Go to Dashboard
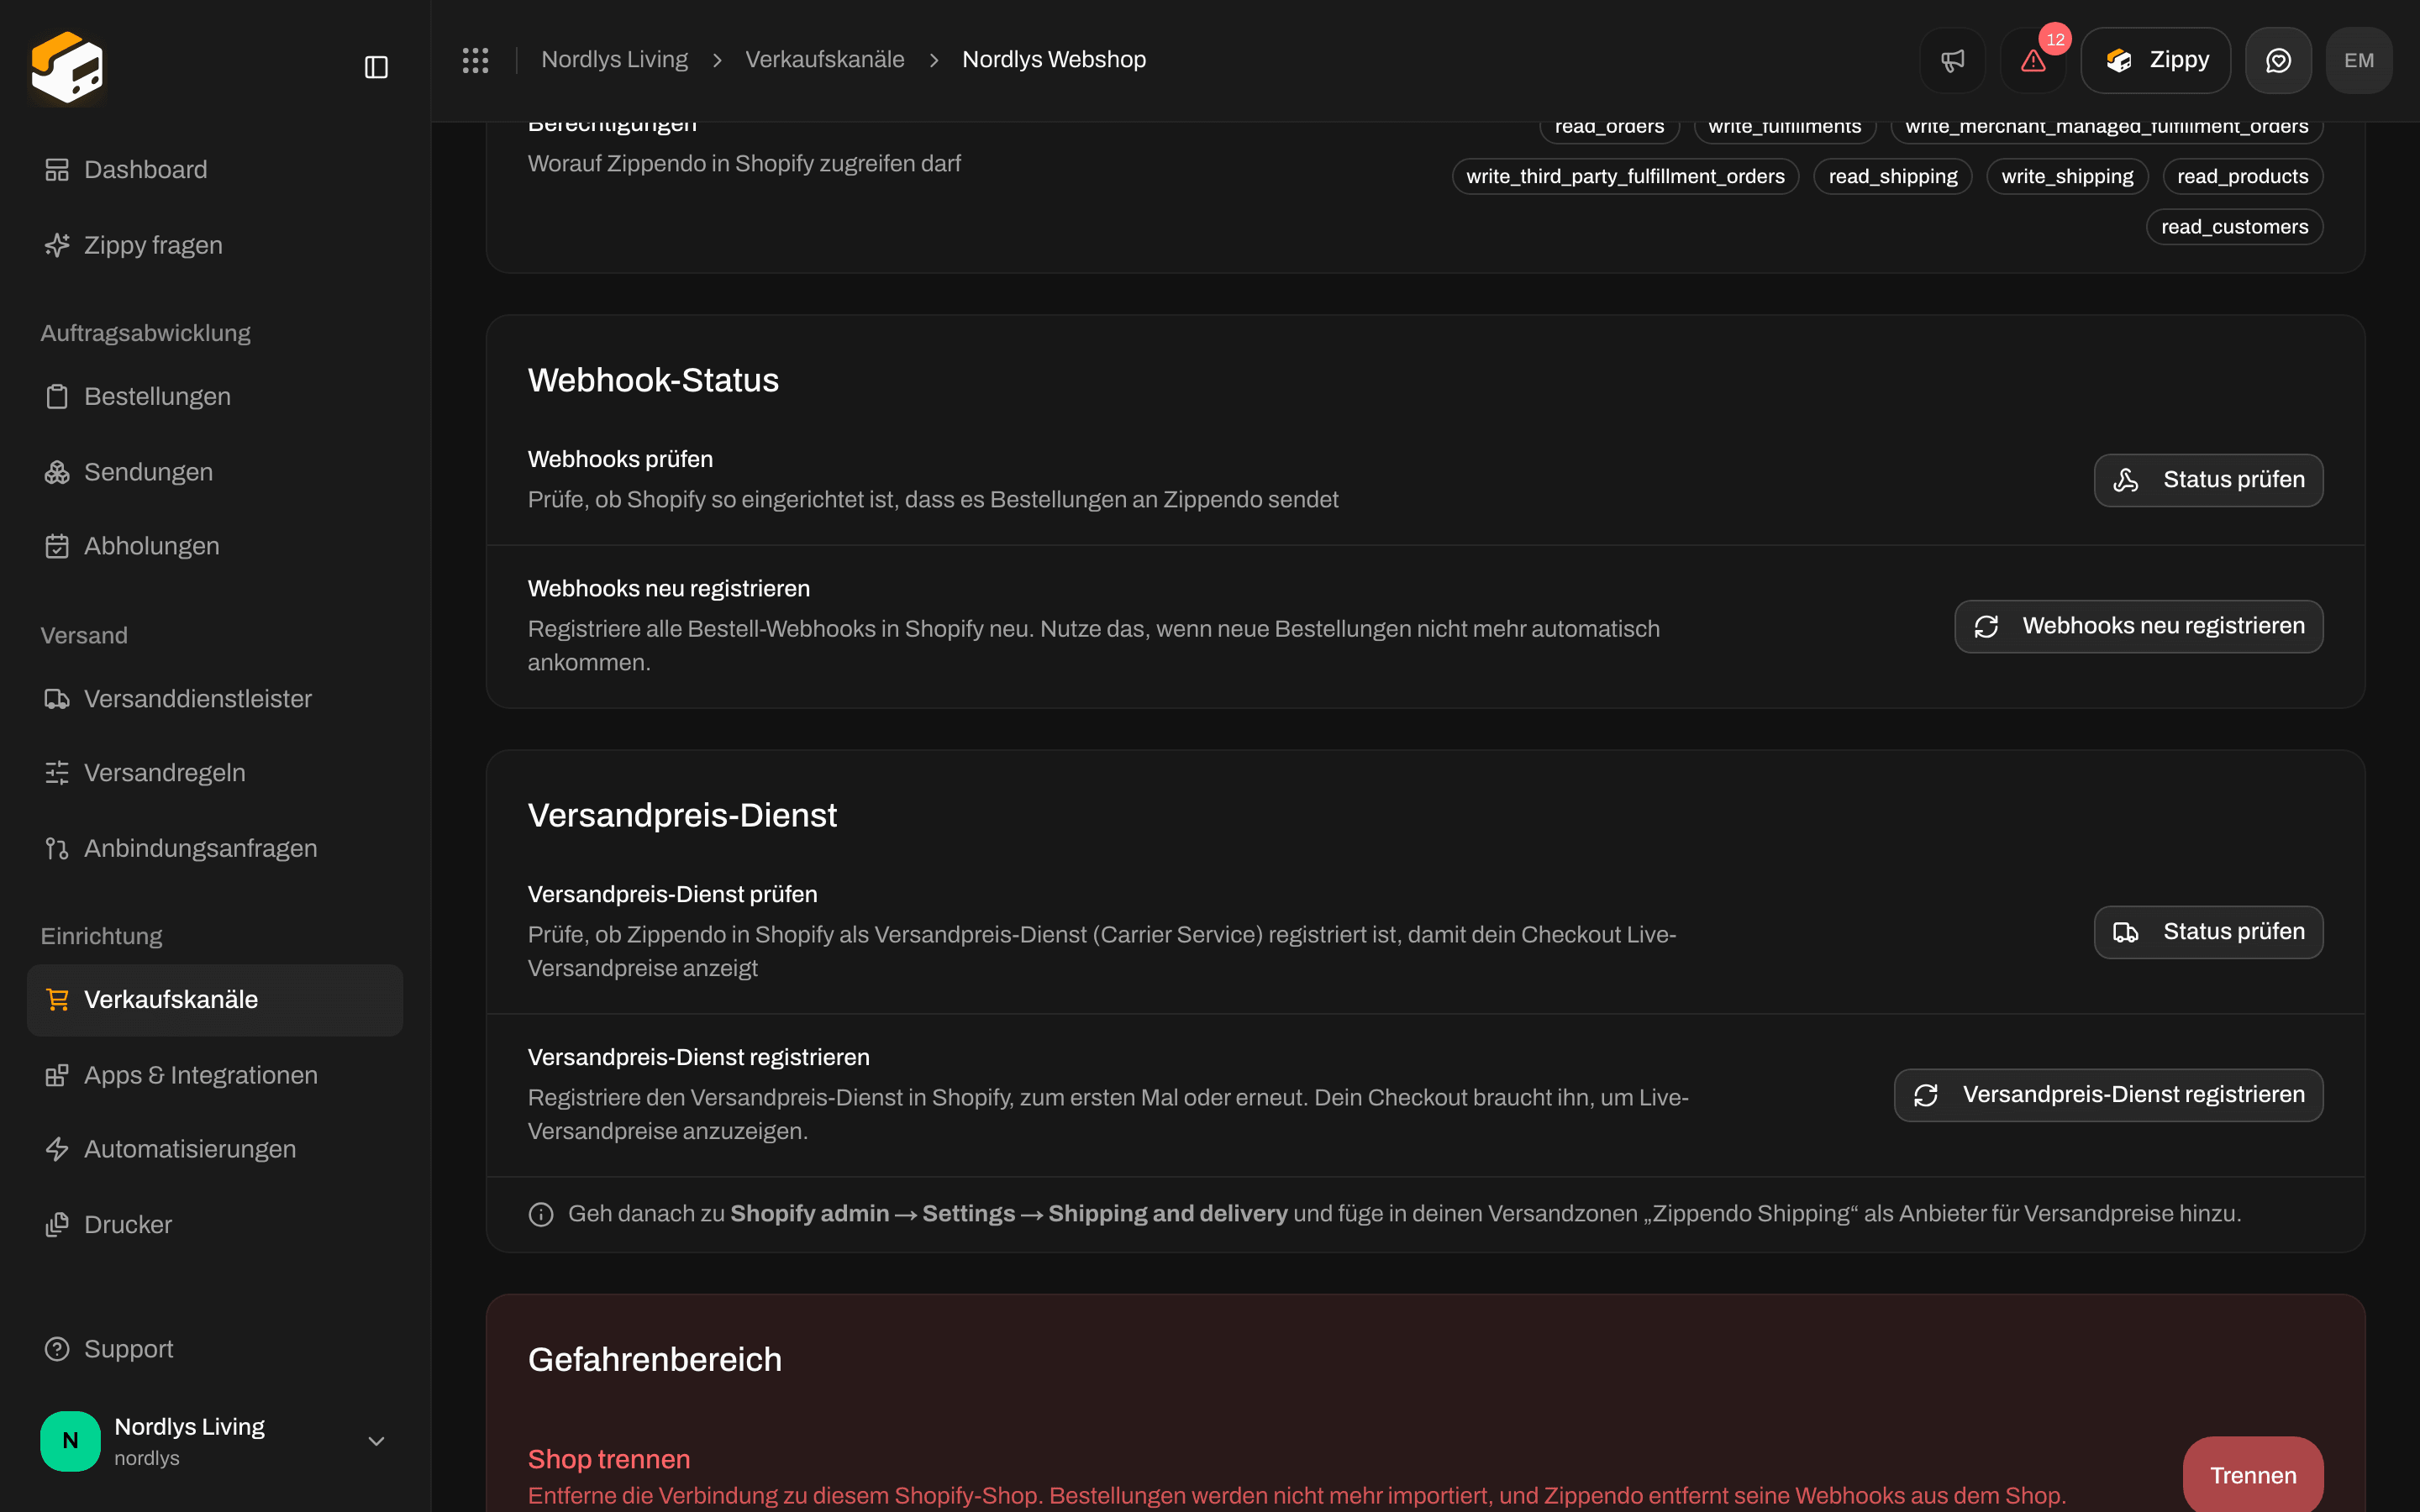 point(215,170)
